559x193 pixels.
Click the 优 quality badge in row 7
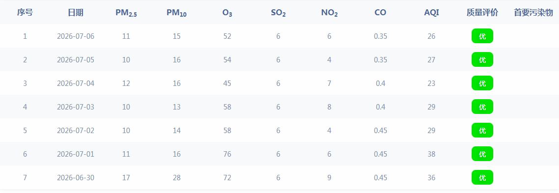[x=482, y=177]
